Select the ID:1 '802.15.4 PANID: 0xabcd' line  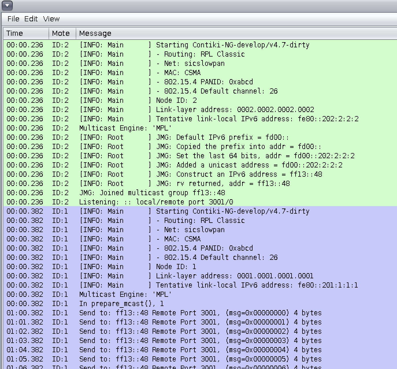[x=200, y=248]
